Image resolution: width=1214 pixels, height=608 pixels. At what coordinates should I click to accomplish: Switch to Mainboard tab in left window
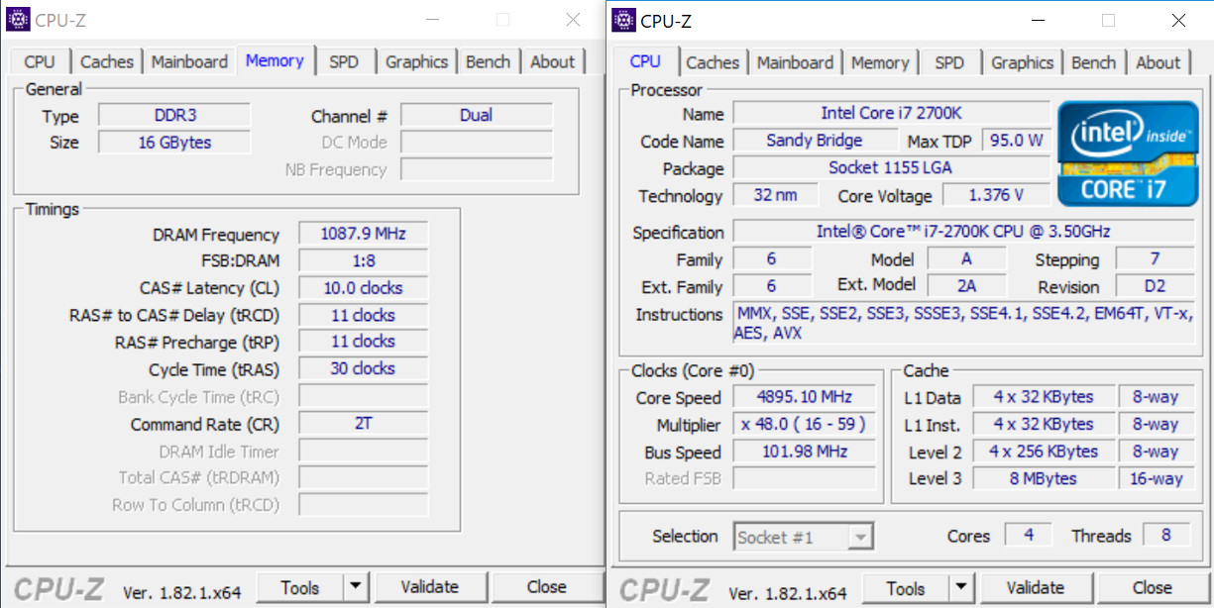tap(189, 61)
